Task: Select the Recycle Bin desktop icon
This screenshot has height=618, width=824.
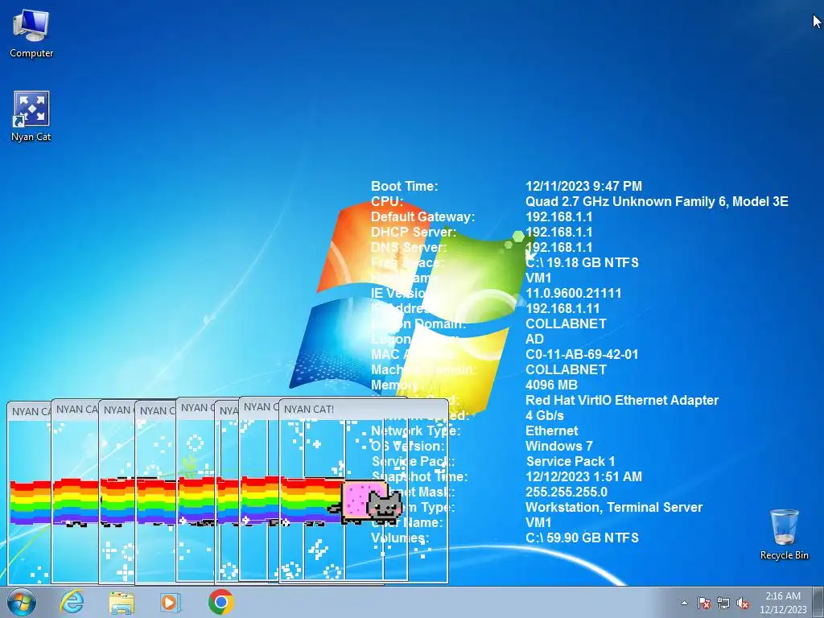Action: point(784,534)
